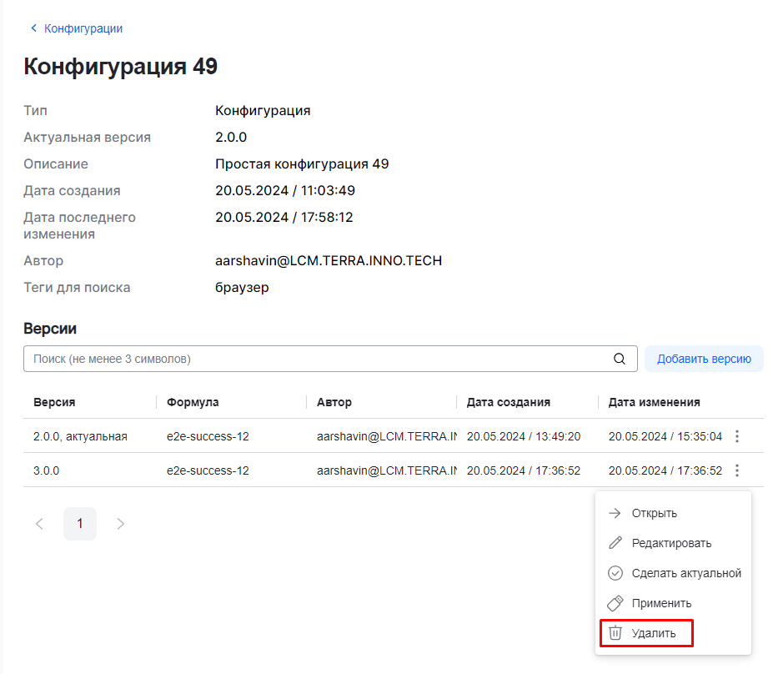
Task: Focus the versions search input field
Action: pos(317,359)
